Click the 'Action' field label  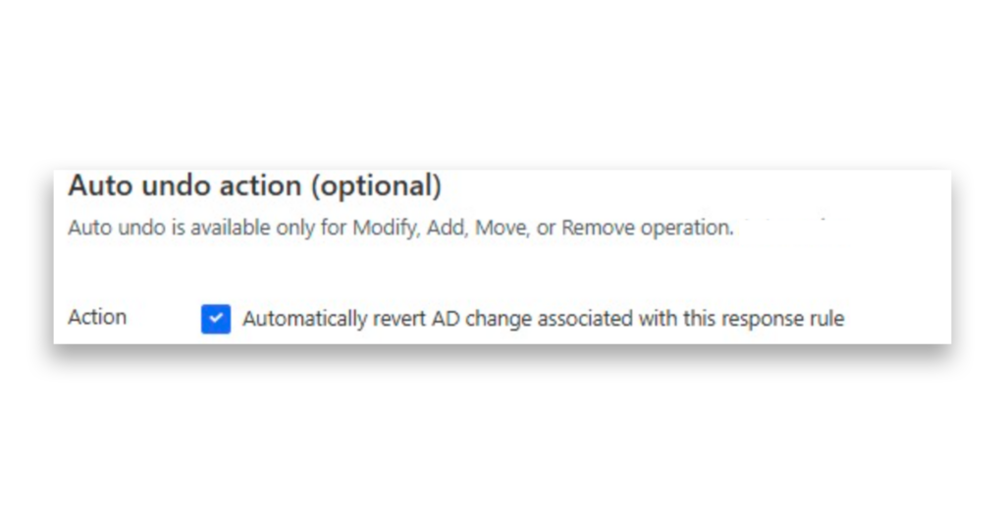(97, 317)
